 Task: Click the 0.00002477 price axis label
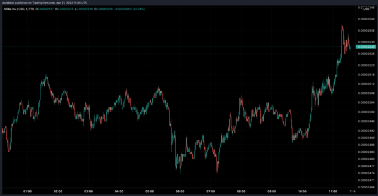tap(366, 166)
